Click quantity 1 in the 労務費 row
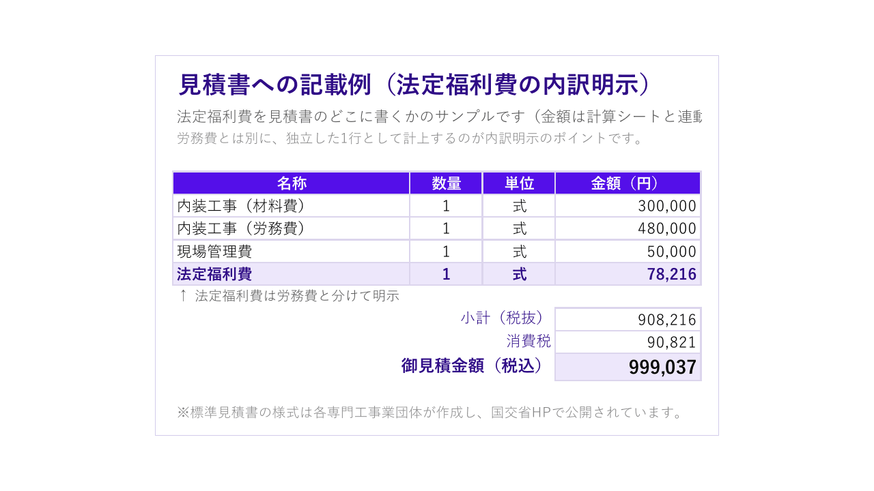The width and height of the screenshot is (874, 491). (x=447, y=228)
